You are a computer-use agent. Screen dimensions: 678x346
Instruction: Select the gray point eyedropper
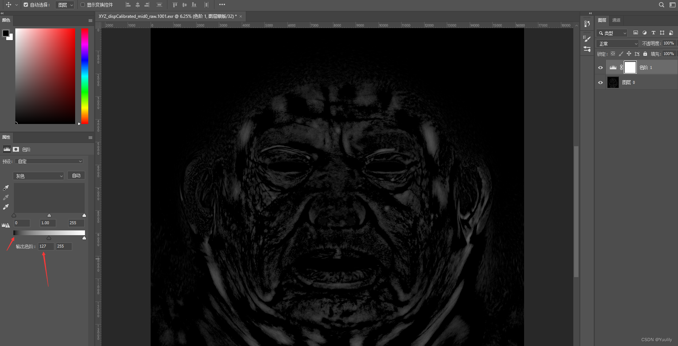6,197
